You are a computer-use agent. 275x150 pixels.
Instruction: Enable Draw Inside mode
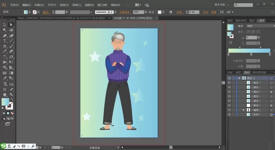pos(12,119)
